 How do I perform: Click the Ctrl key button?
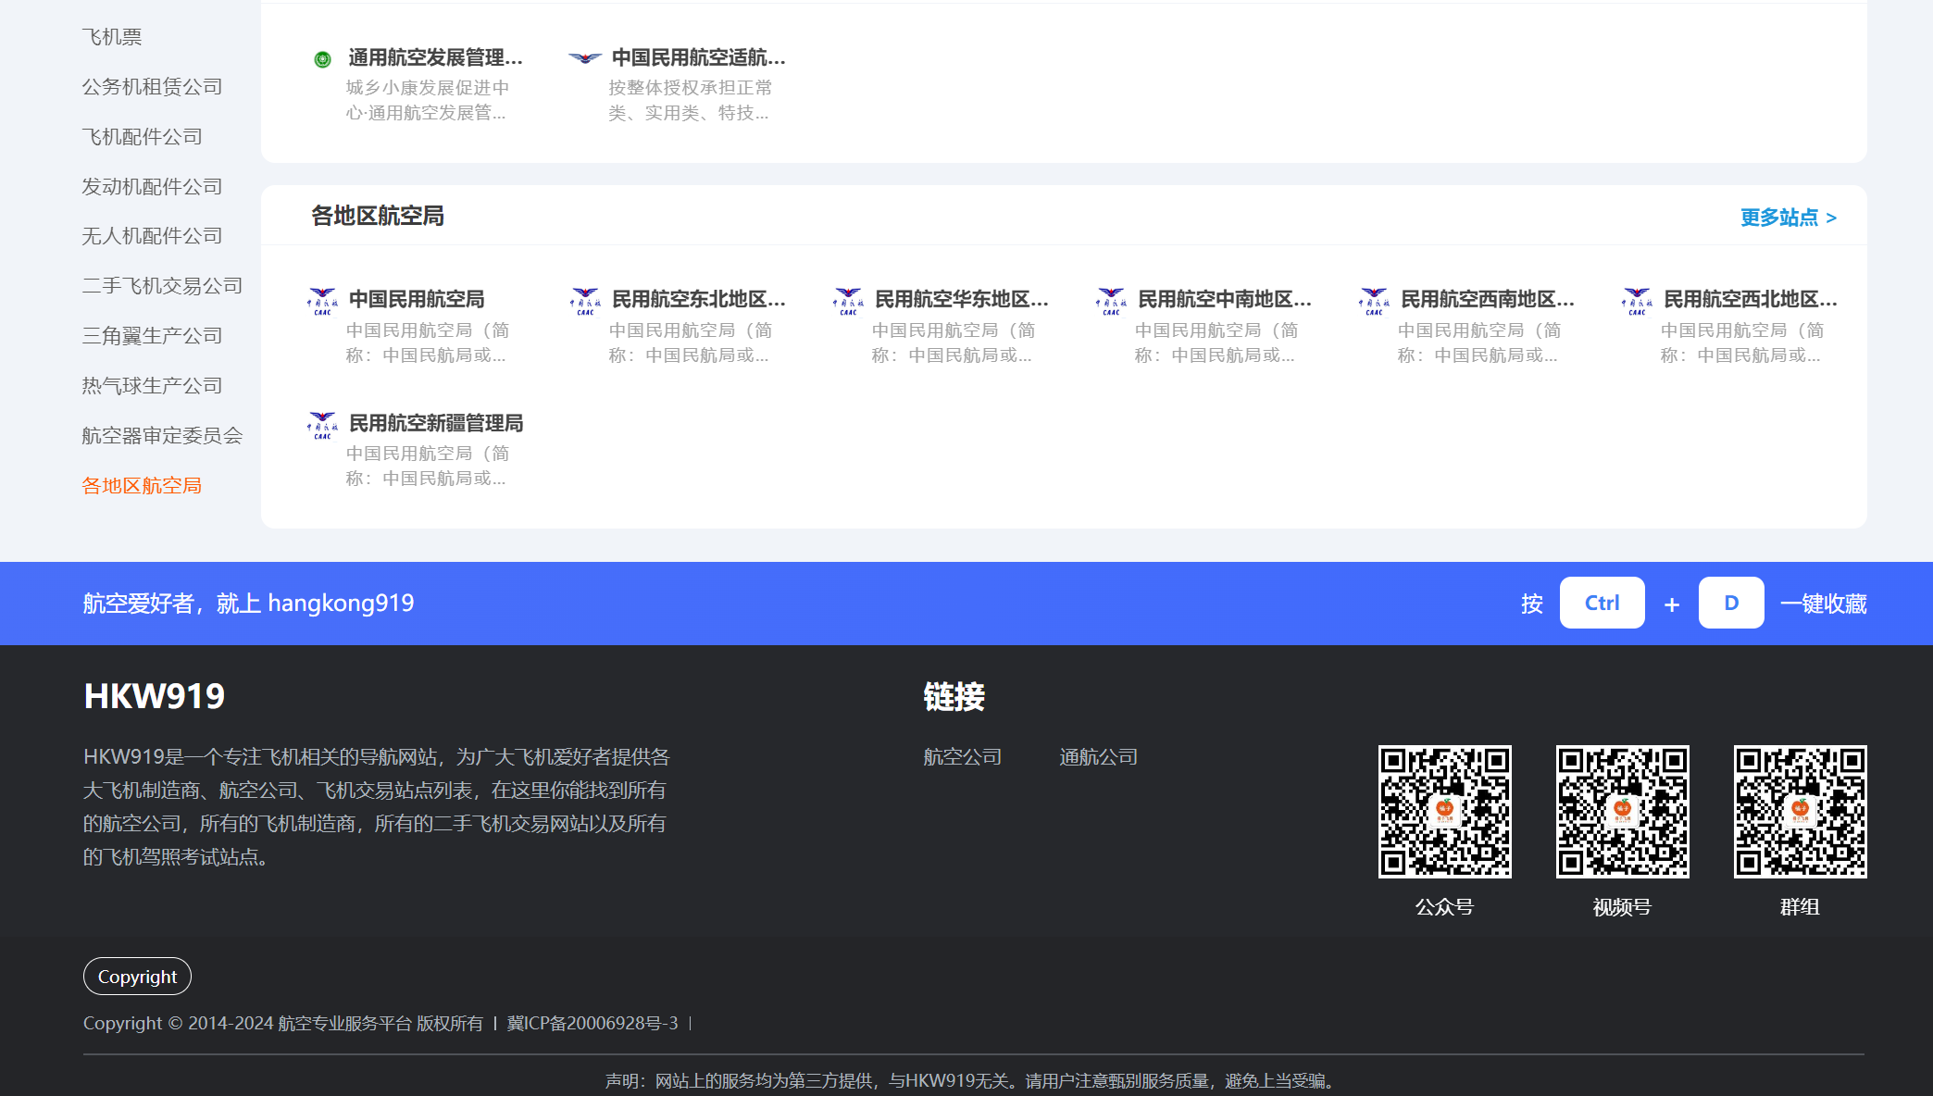tap(1603, 603)
